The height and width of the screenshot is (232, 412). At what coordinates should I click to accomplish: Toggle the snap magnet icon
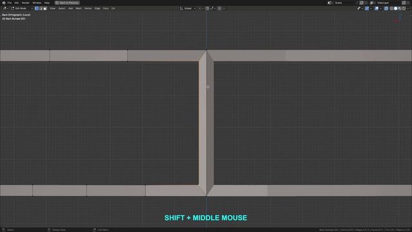(x=207, y=8)
